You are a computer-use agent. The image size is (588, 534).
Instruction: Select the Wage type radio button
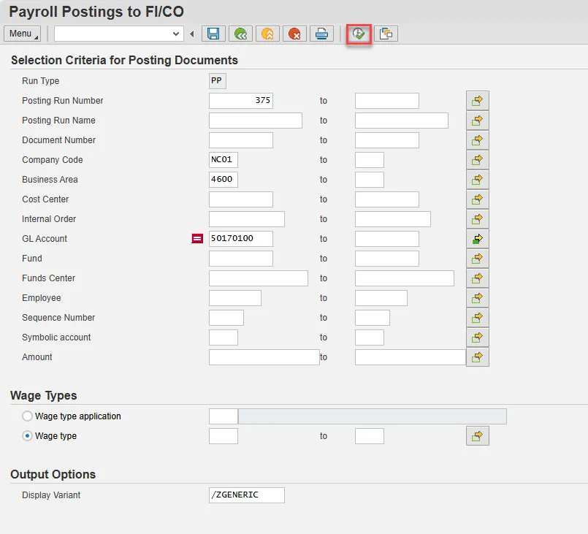coord(28,436)
